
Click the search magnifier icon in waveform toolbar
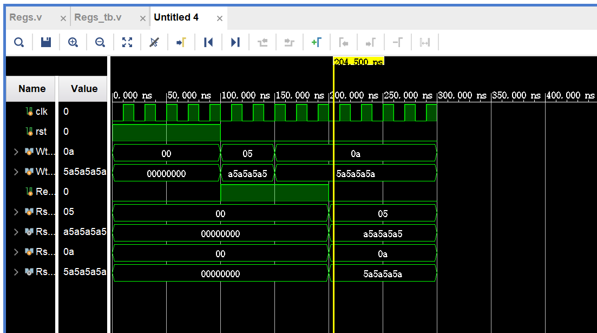tap(19, 42)
